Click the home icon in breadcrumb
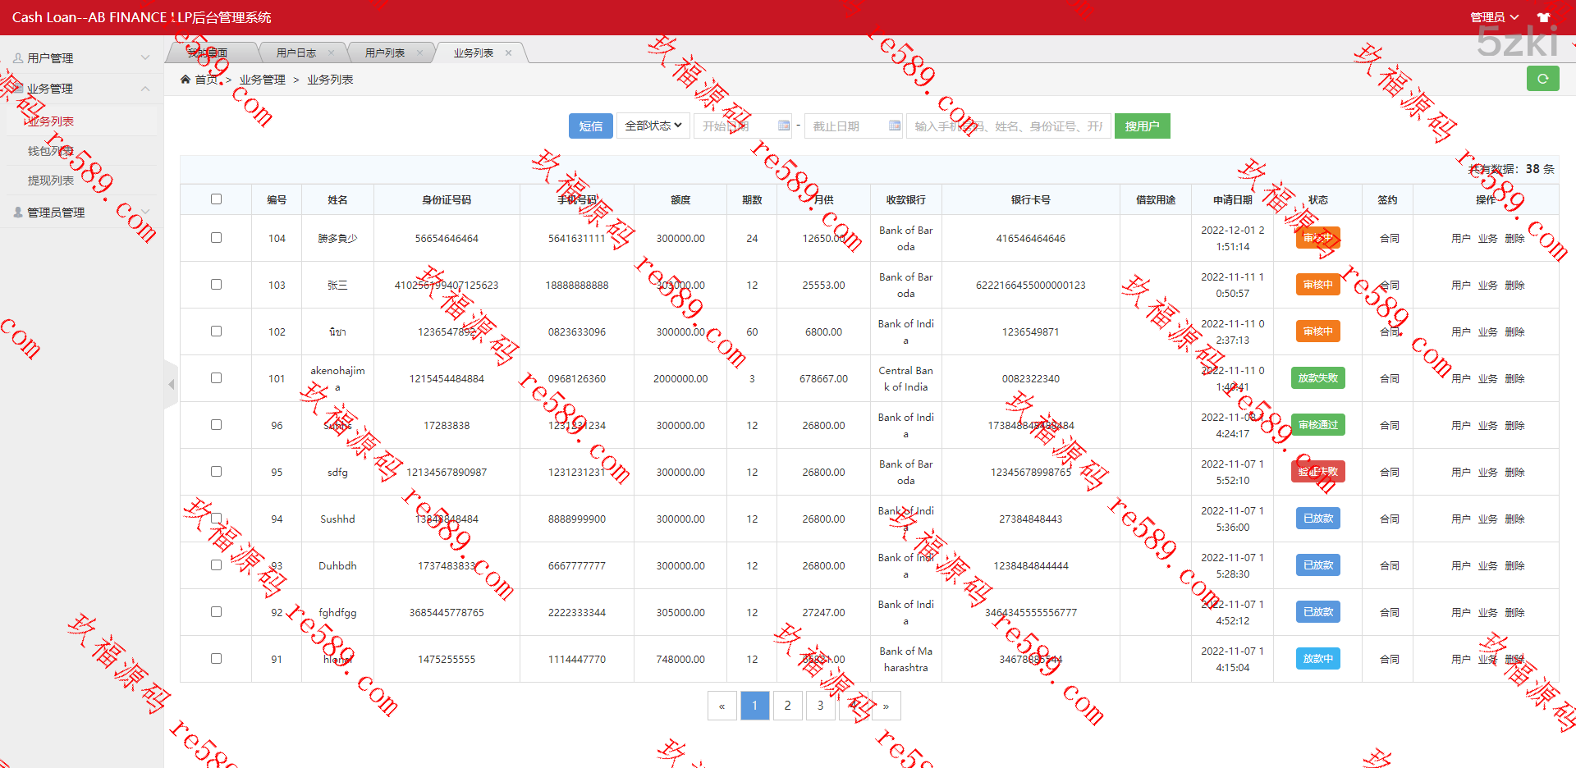This screenshot has height=768, width=1576. point(186,80)
